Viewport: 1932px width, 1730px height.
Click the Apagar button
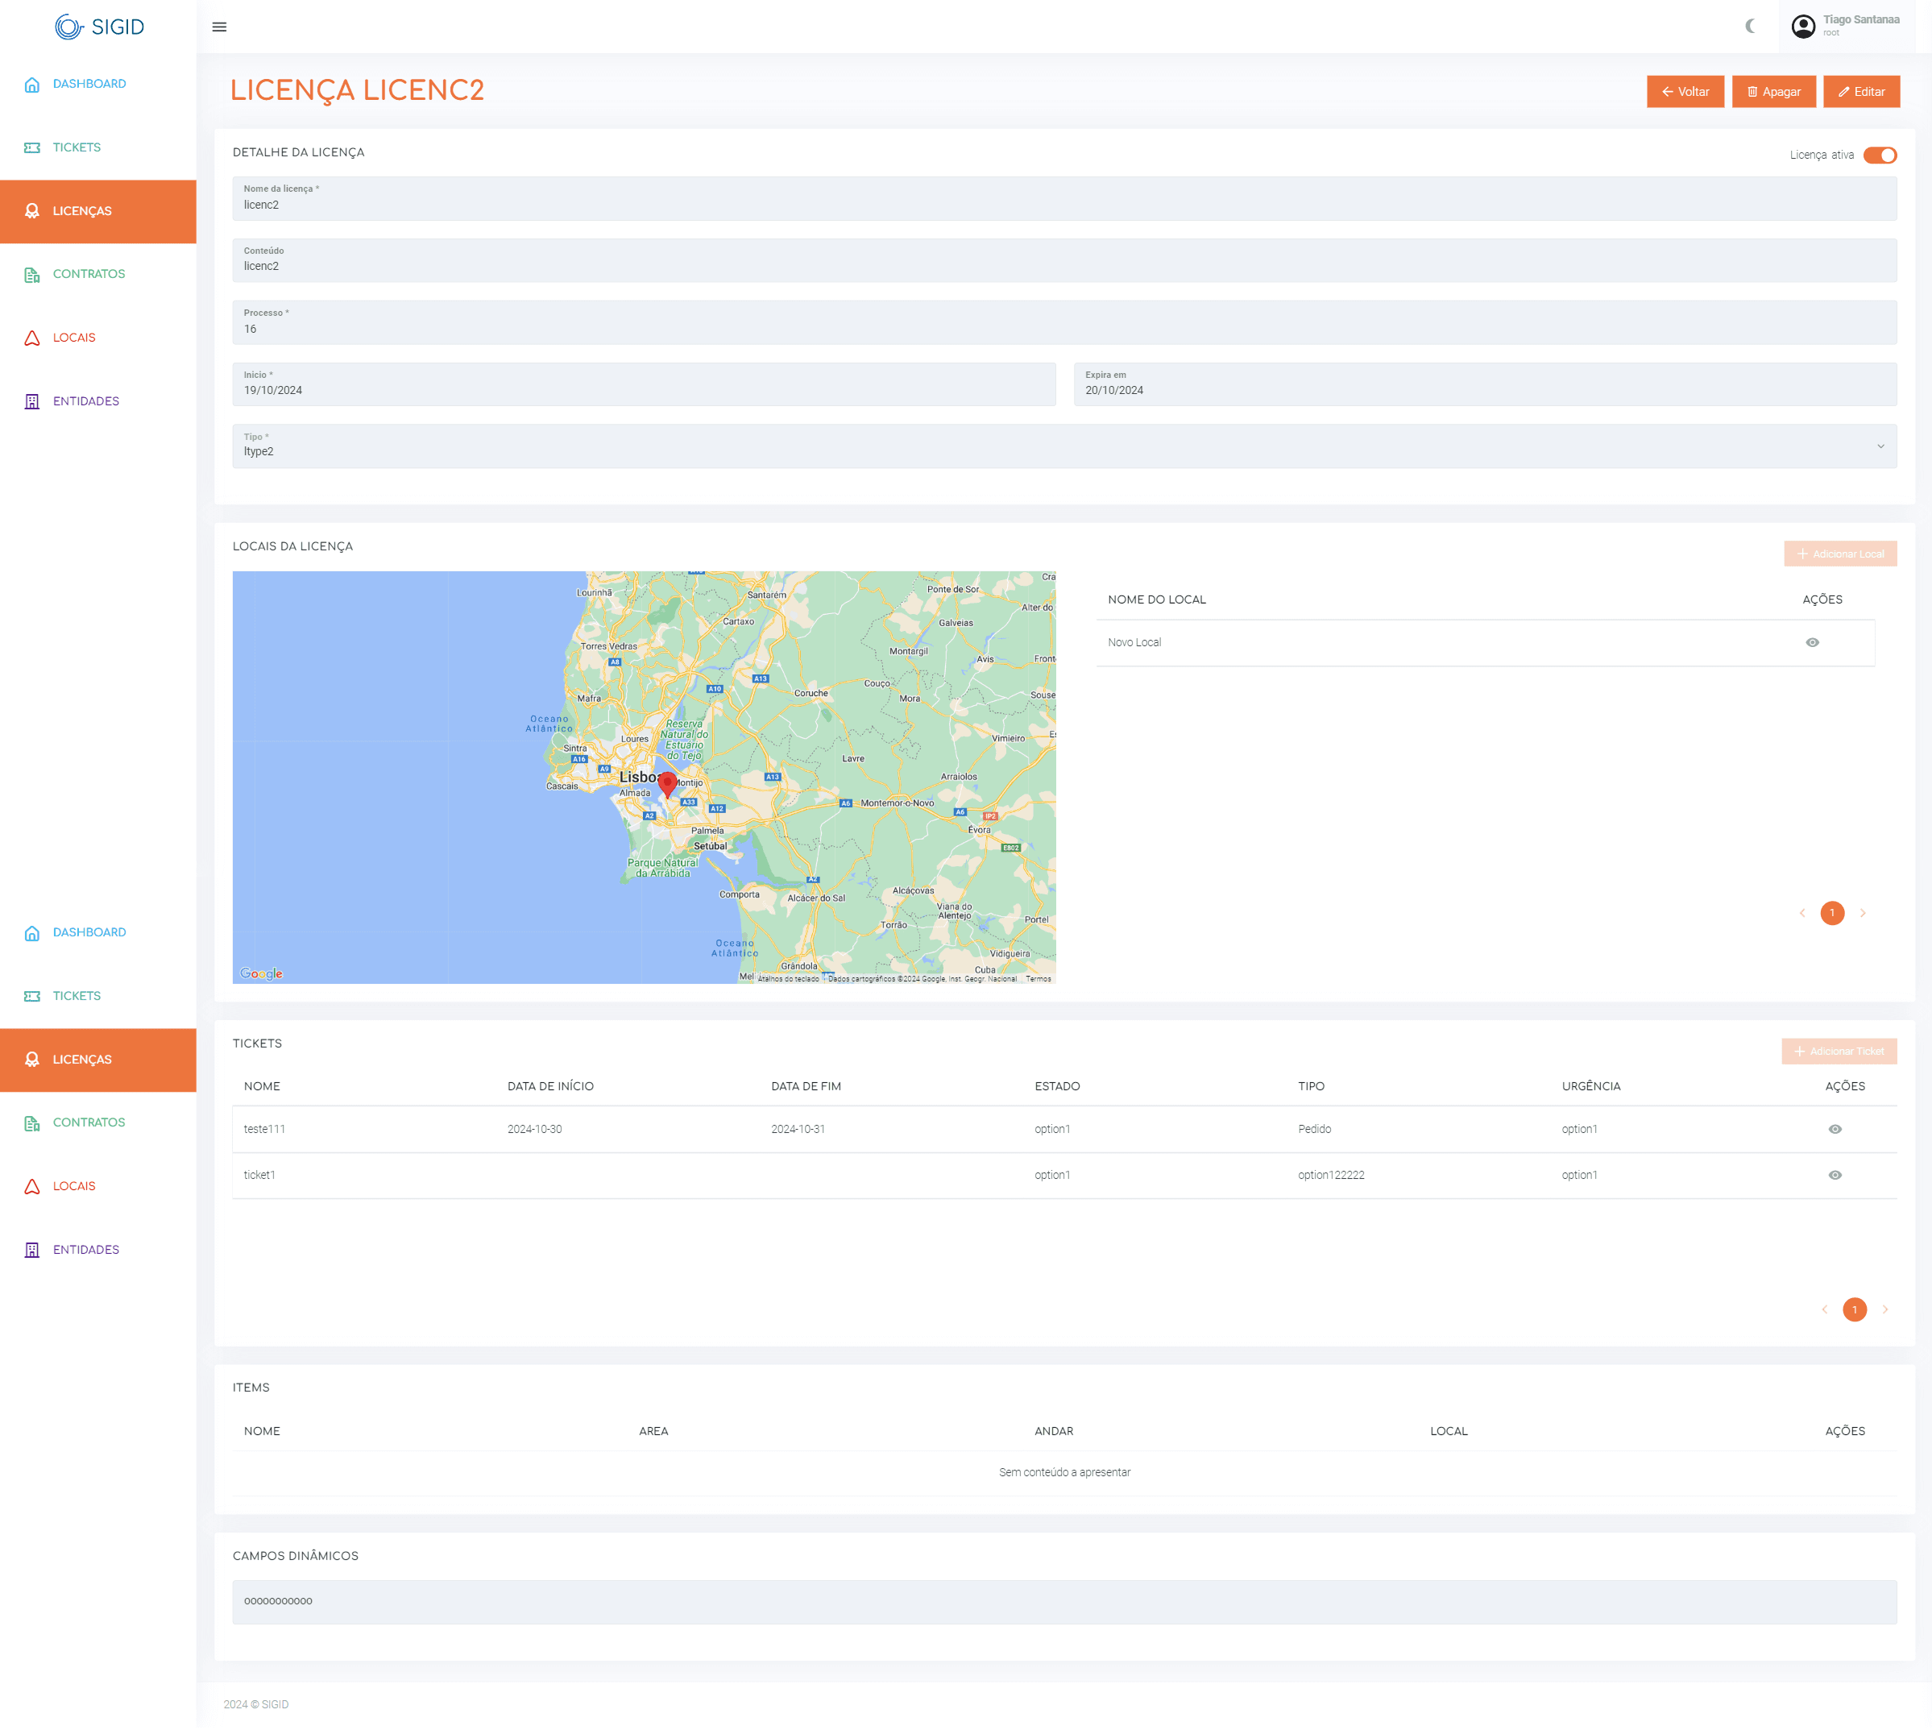(1772, 92)
